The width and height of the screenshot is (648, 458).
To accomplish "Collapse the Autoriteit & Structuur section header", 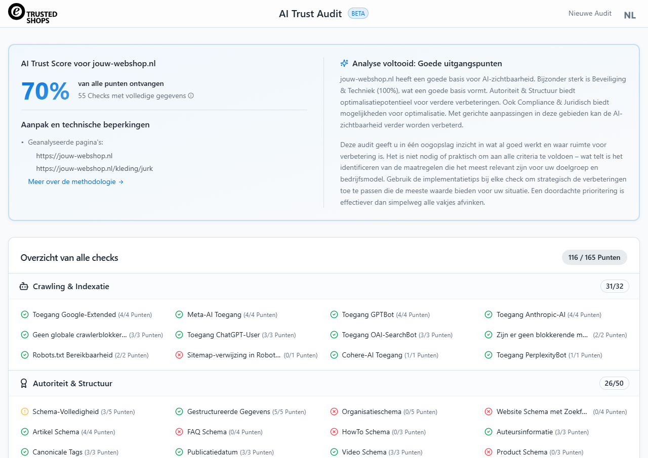I will [72, 384].
